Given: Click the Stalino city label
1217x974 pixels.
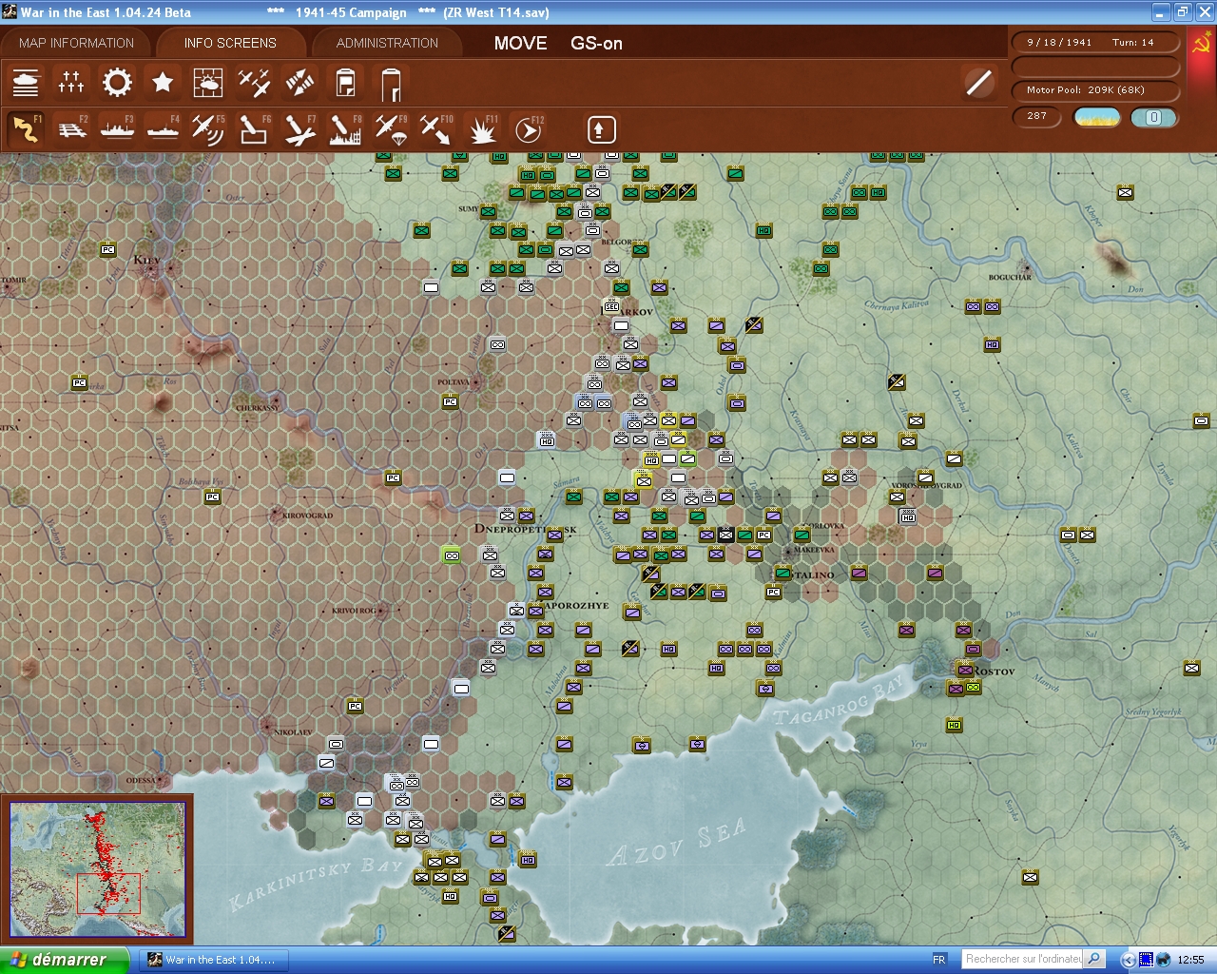Looking at the screenshot, I should pyautogui.click(x=813, y=575).
